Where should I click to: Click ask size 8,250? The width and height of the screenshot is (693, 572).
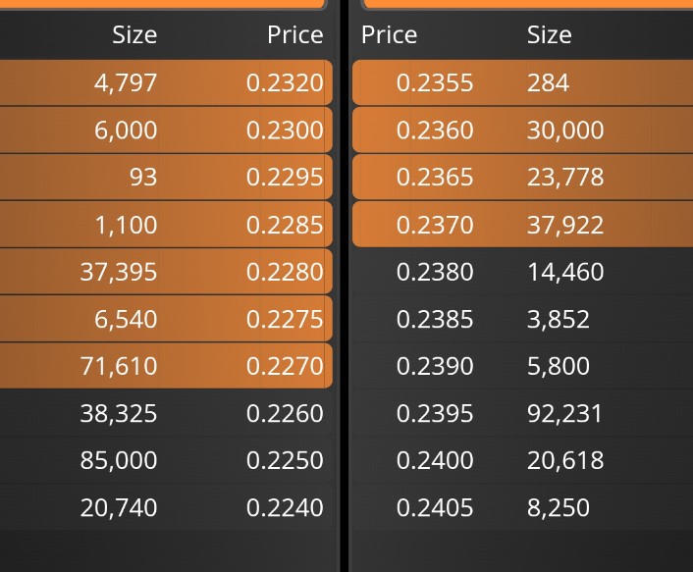point(559,507)
